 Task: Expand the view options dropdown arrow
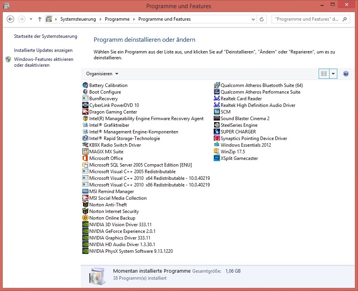pyautogui.click(x=333, y=74)
